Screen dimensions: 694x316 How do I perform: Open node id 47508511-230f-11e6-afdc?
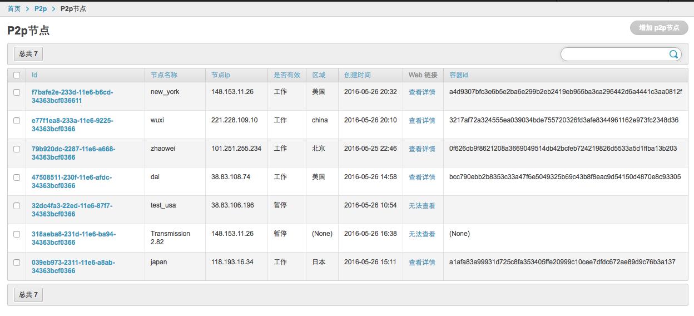[x=72, y=182]
